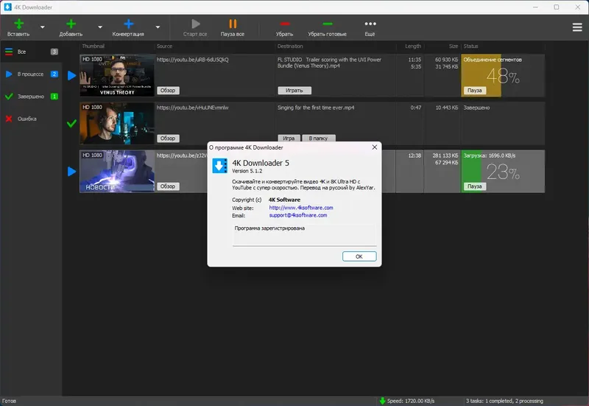Click Обзор button in the Singing row
This screenshot has height=406, width=589.
click(168, 139)
